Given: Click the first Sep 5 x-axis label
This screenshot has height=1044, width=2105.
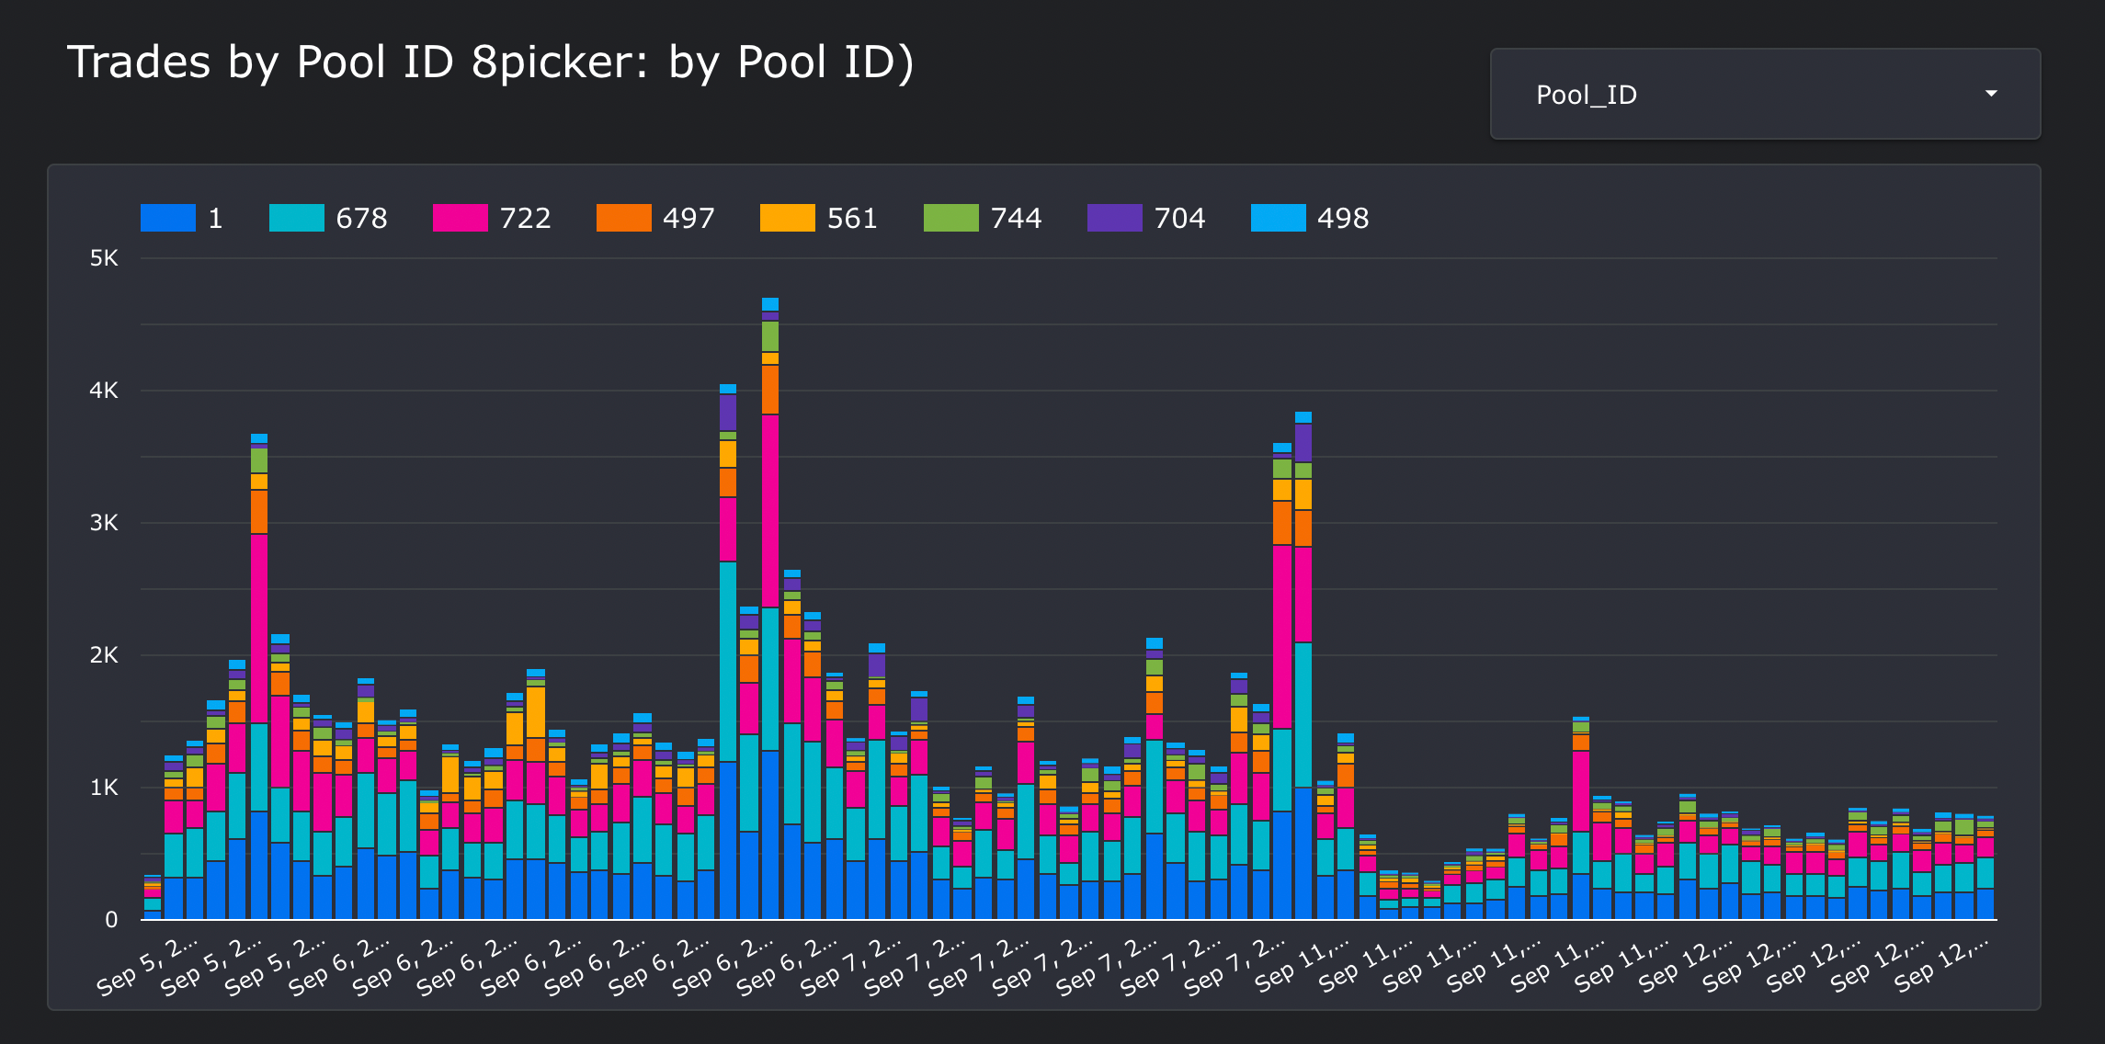Looking at the screenshot, I should pos(149,965).
